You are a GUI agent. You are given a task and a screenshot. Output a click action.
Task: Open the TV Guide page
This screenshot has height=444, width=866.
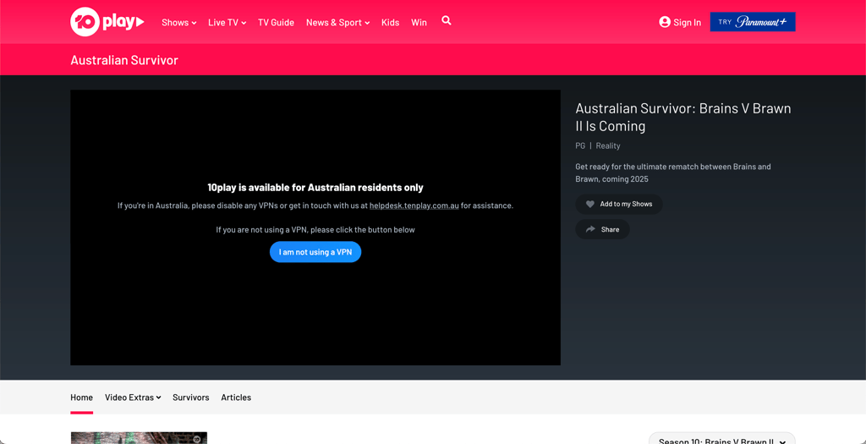(277, 23)
